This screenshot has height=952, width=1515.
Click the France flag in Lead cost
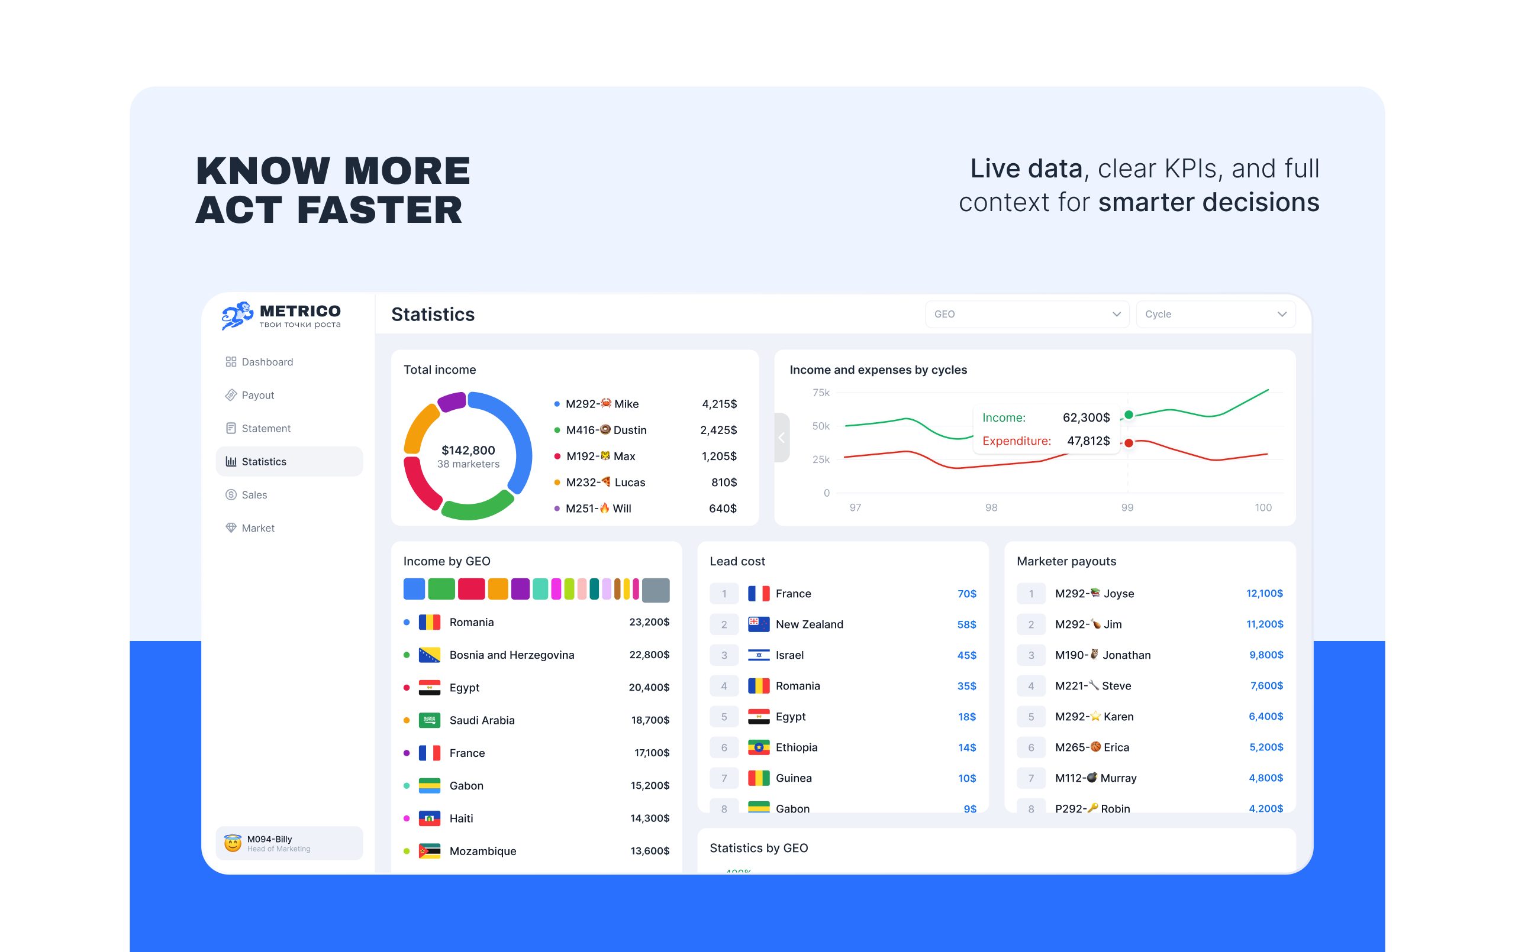pyautogui.click(x=758, y=594)
